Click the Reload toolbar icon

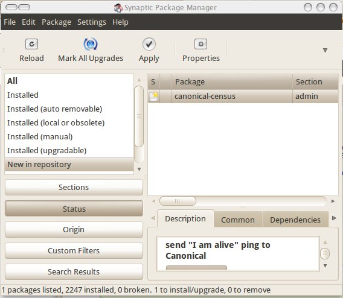coord(31,44)
